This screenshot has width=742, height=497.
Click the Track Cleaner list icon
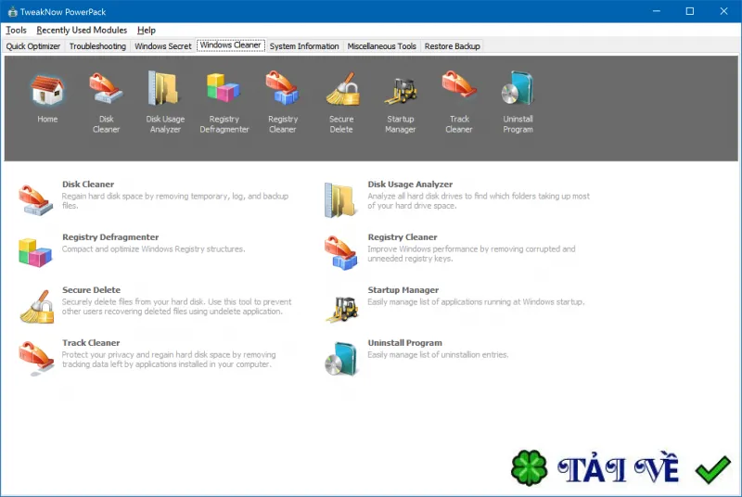(x=36, y=359)
